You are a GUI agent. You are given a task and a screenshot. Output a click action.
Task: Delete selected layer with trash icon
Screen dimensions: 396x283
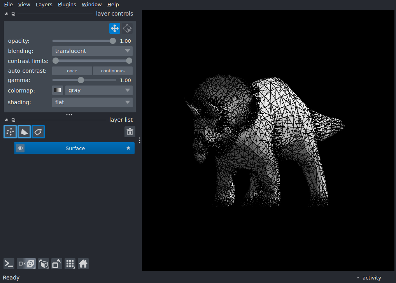(130, 132)
